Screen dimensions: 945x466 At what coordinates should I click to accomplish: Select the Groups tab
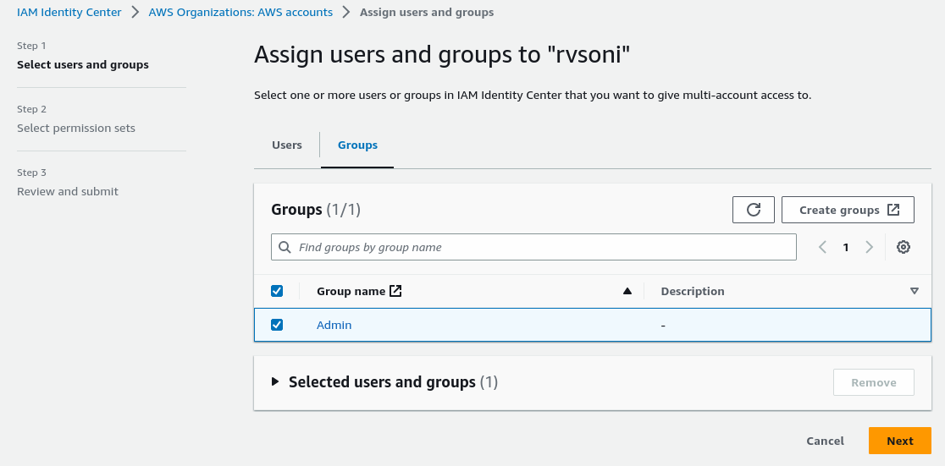coord(357,145)
